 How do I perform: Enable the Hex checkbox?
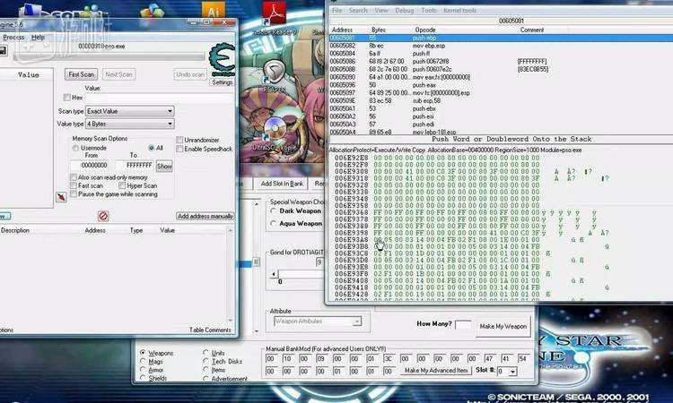(x=66, y=97)
